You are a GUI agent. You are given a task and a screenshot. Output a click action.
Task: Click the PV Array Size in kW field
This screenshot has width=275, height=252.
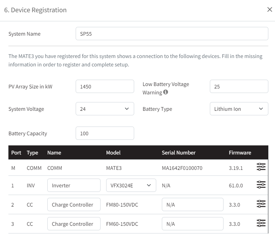[105, 86]
